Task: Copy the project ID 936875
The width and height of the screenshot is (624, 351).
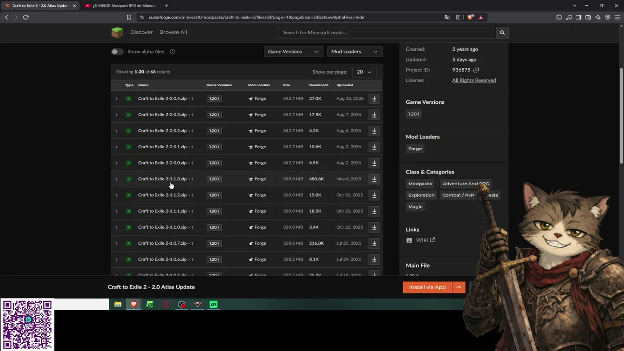Action: 476,70
